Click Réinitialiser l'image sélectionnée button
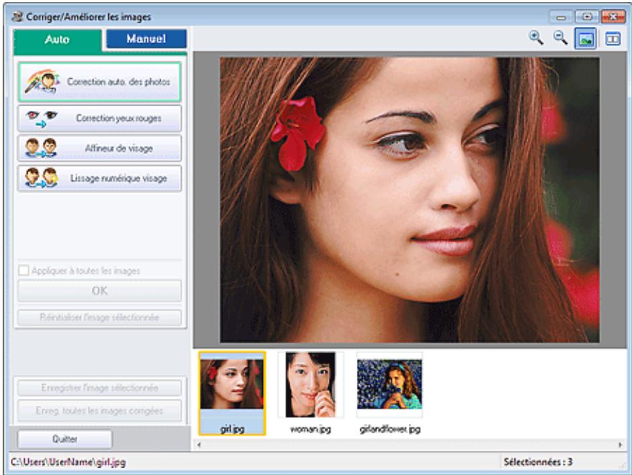632x475 pixels. (99, 318)
